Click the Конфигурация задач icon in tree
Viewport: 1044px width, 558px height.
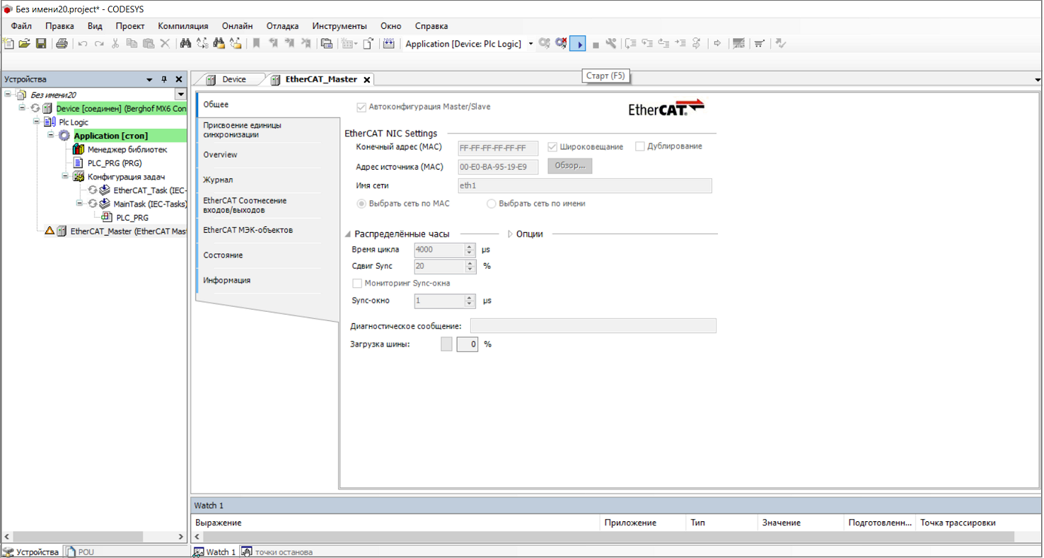pyautogui.click(x=79, y=177)
